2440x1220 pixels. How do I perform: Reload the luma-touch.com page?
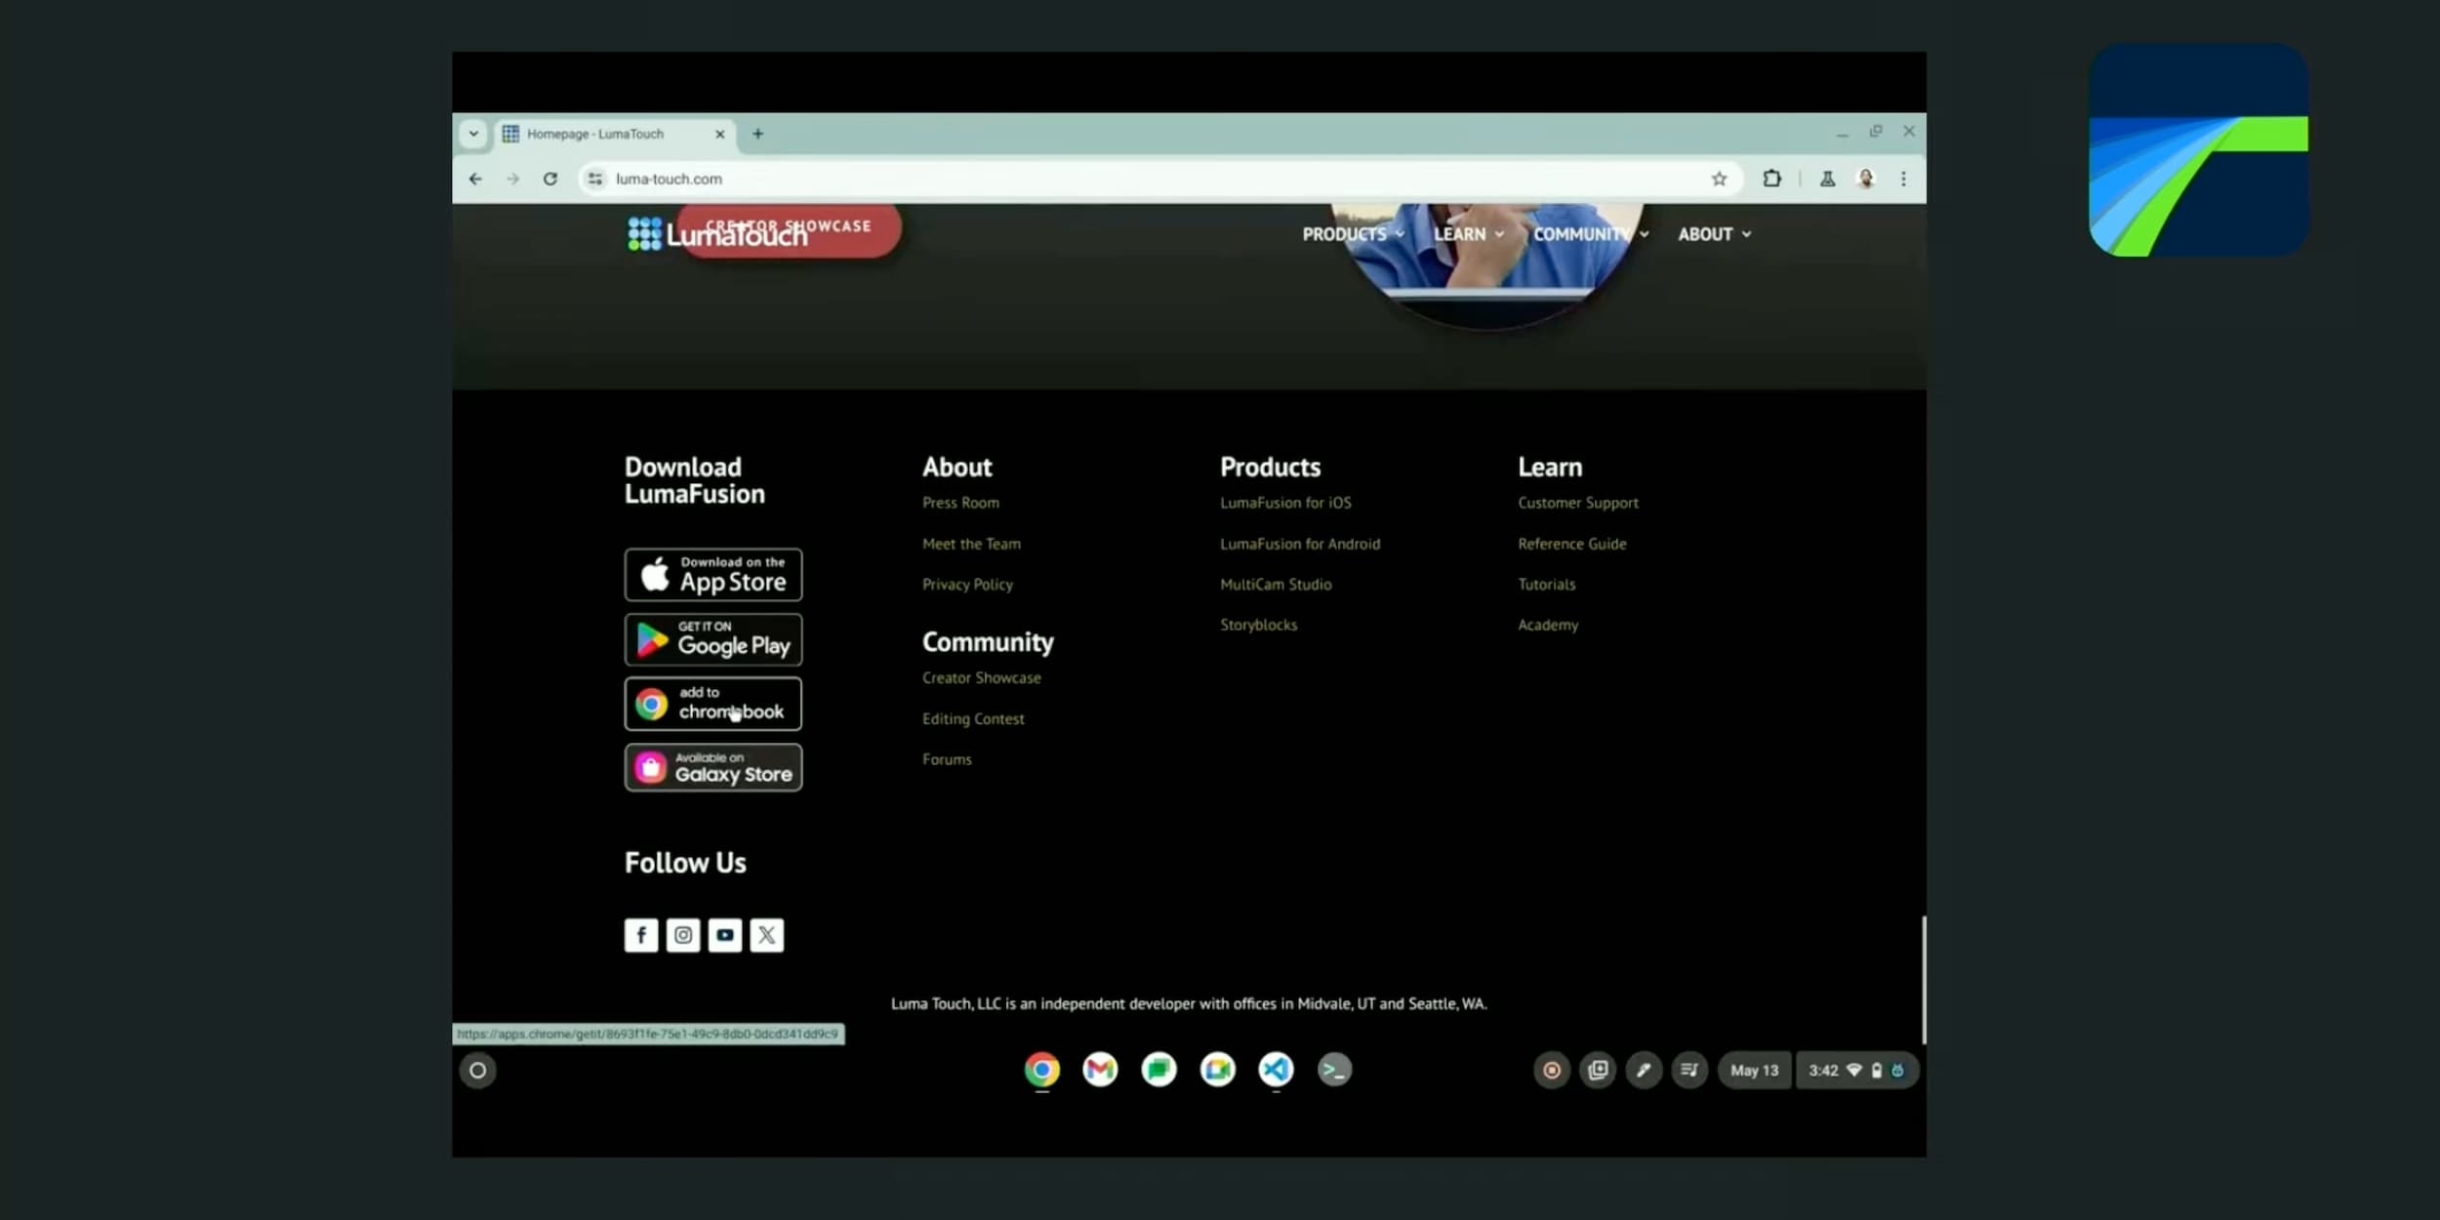coord(550,179)
